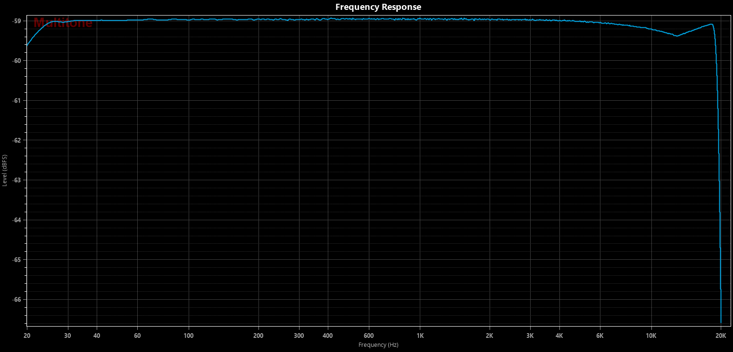Click the Frequency (Hz) axis label
Viewport: 733px width, 352px height.
(378, 345)
